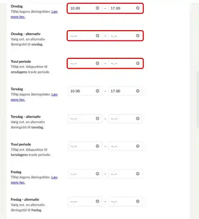The width and height of the screenshot is (199, 219).
Task: Click the 'Torsdag - alternativ' label
Action: (26, 117)
